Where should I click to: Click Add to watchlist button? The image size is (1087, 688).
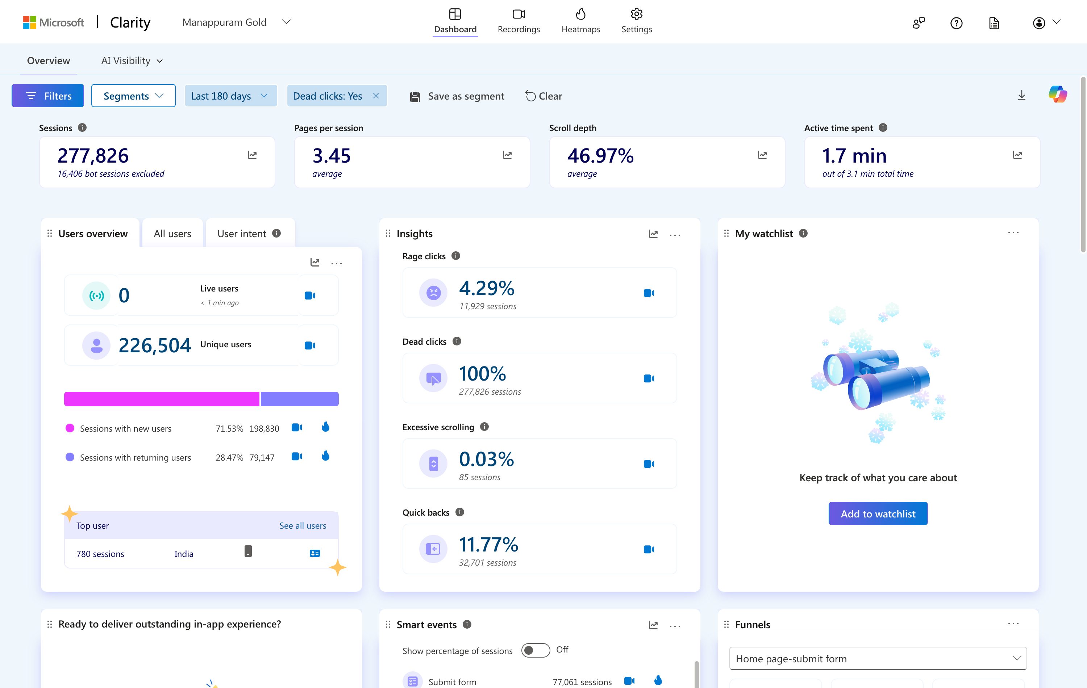coord(878,513)
